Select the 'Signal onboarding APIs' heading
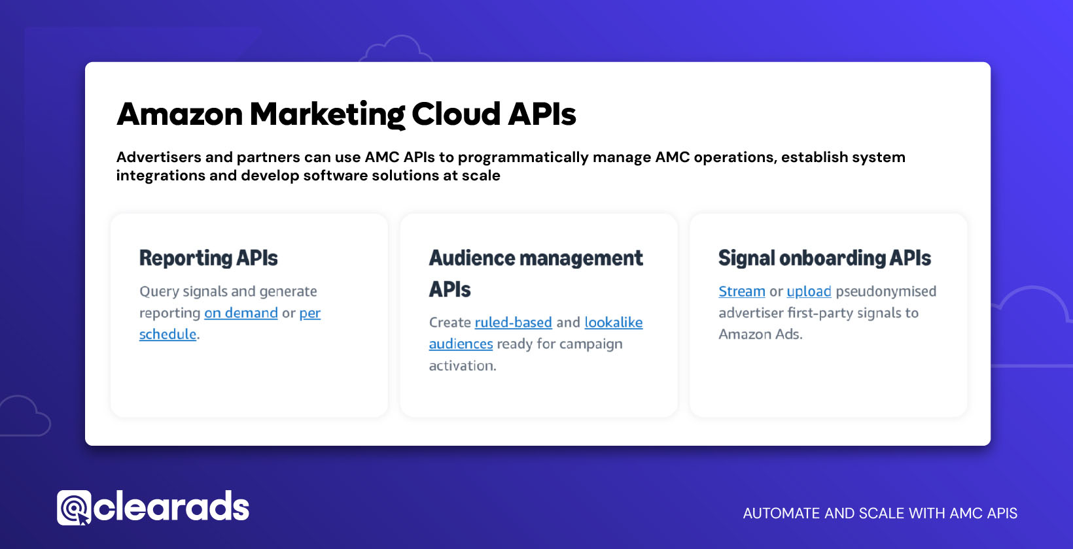This screenshot has height=549, width=1073. 824,258
